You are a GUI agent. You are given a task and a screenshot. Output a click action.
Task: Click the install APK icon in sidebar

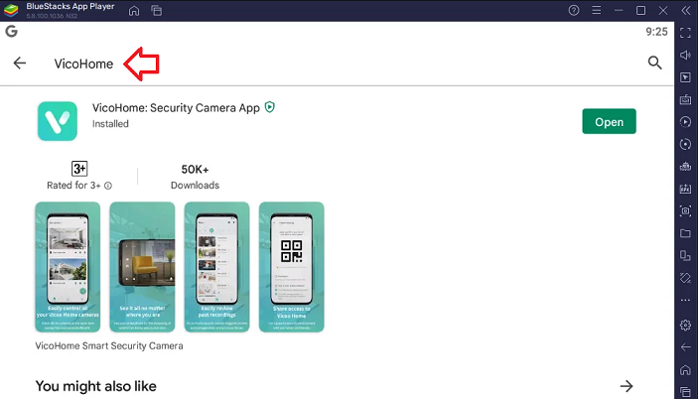point(685,189)
